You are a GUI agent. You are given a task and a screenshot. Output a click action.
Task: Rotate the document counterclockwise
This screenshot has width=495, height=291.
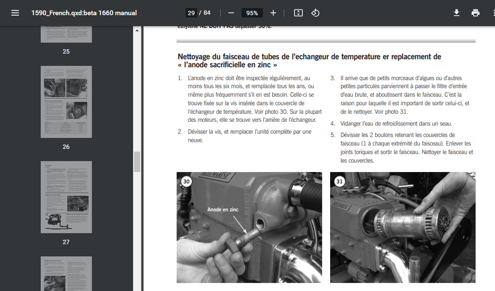click(315, 13)
